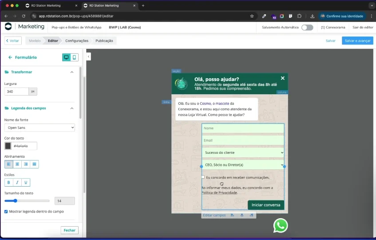The height and width of the screenshot is (240, 376).
Task: Click the Fechar button
Action: point(70,230)
